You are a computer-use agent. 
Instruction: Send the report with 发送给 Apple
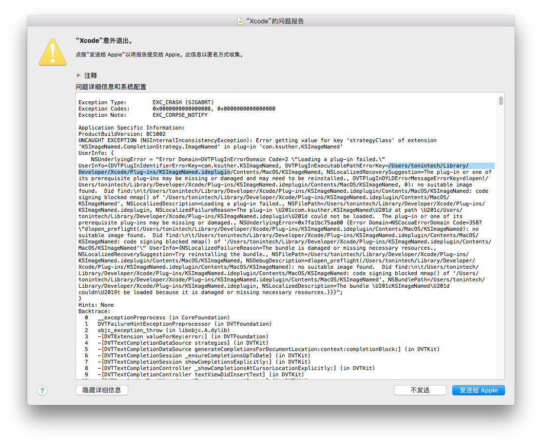478,390
